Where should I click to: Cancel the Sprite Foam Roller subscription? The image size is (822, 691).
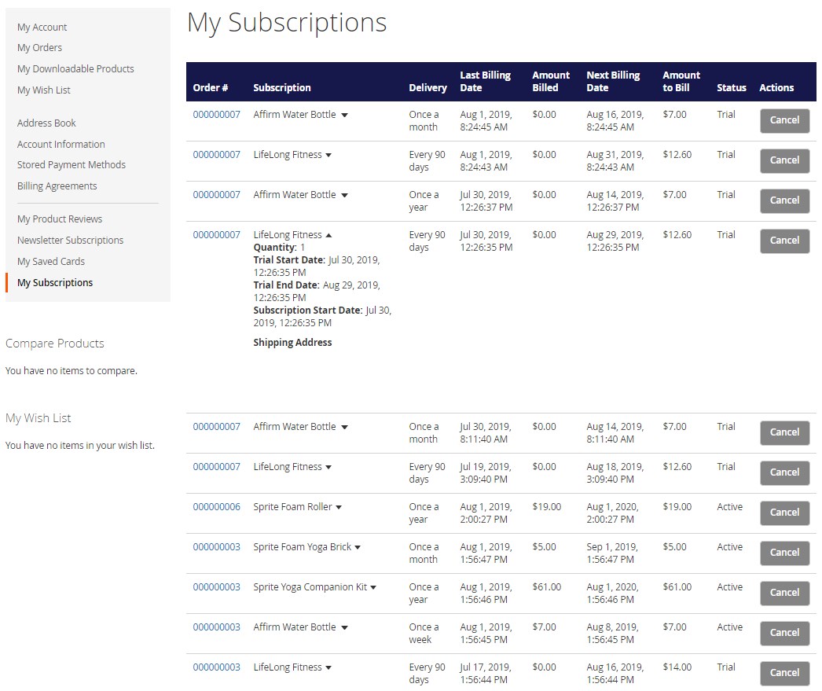pos(784,513)
